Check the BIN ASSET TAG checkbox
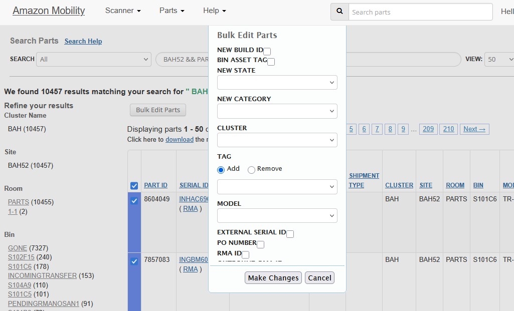 pos(271,61)
